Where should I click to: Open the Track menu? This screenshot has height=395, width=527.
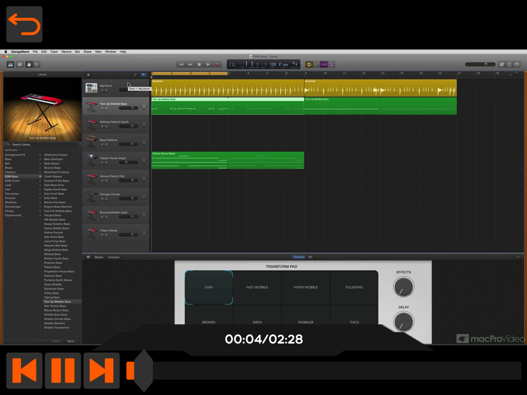(54, 52)
